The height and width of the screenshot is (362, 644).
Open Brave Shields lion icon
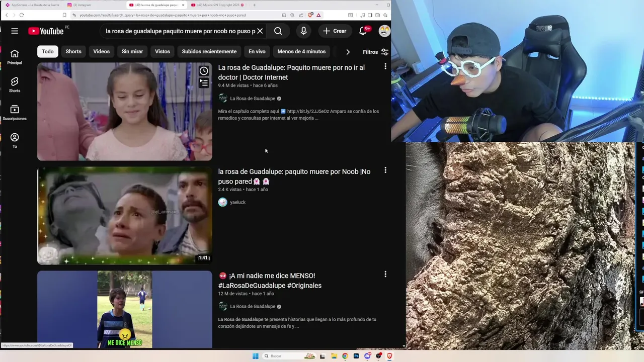coord(310,15)
